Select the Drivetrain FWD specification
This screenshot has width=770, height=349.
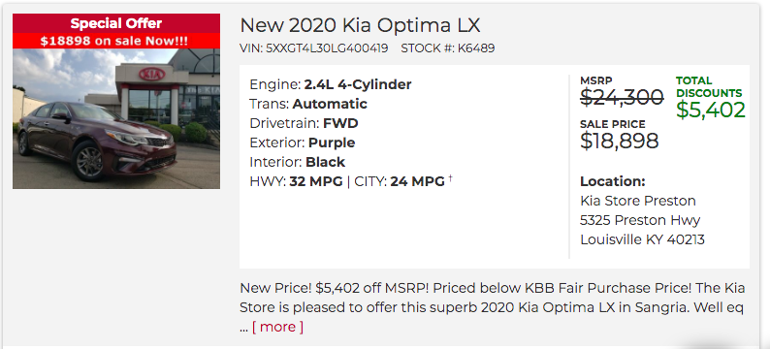(x=304, y=123)
